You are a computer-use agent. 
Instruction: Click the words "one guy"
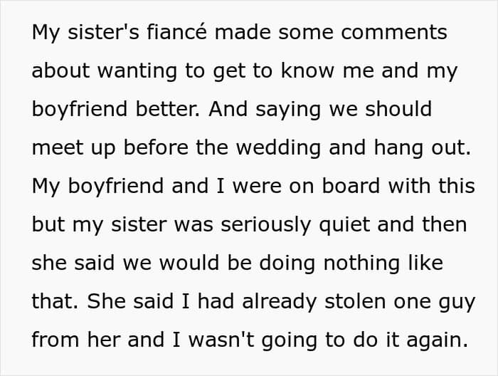click(x=435, y=302)
